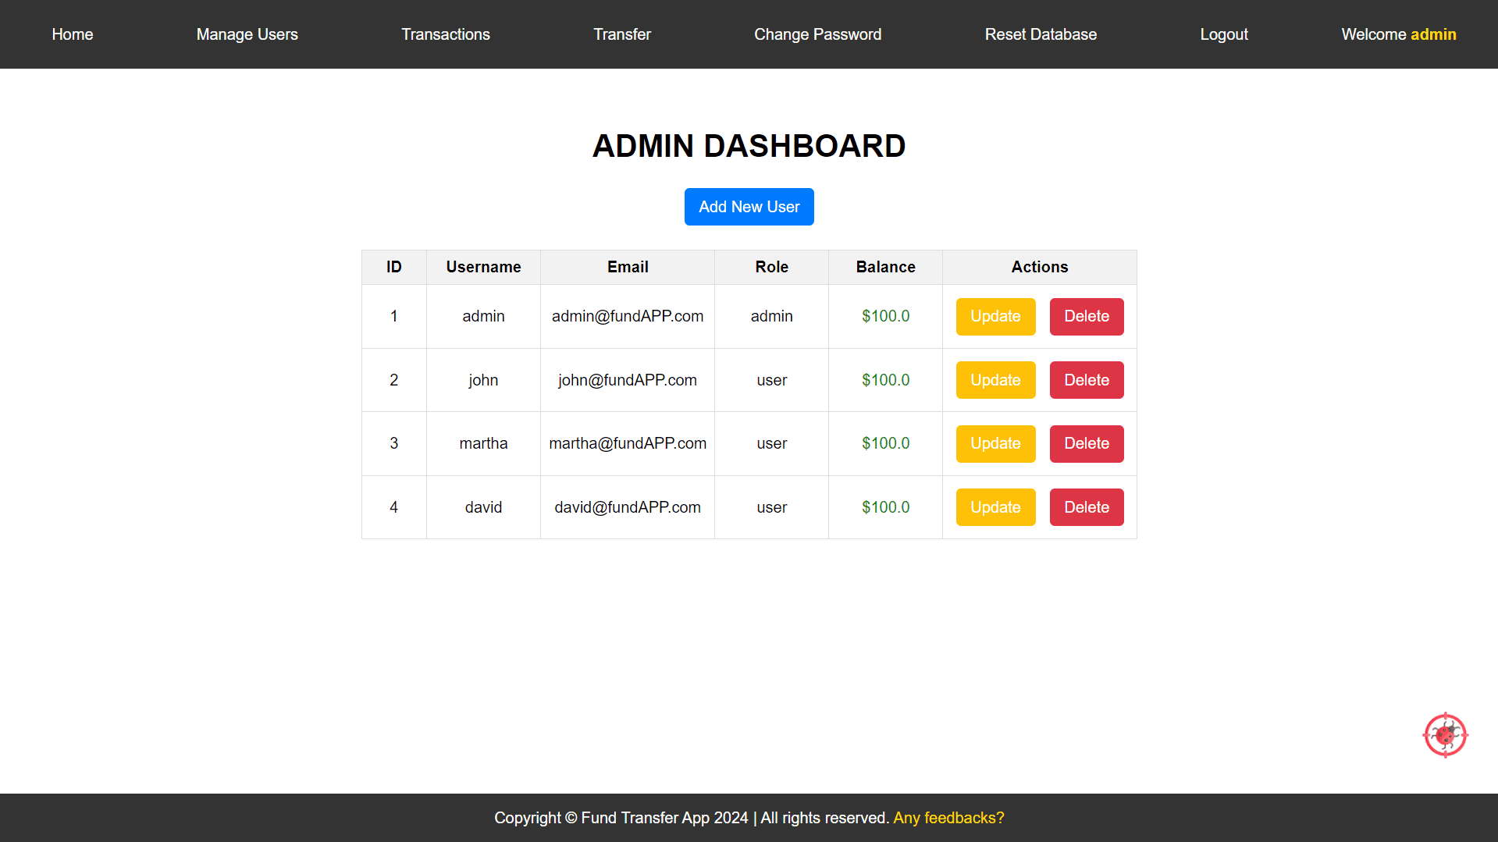
Task: Update martha's account details
Action: coord(995,443)
